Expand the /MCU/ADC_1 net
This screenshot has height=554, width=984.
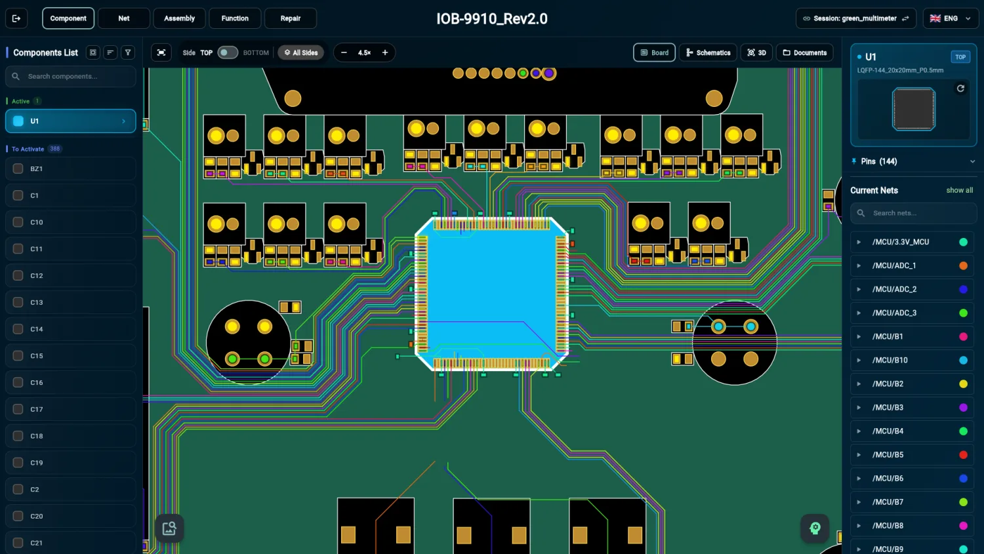point(859,266)
